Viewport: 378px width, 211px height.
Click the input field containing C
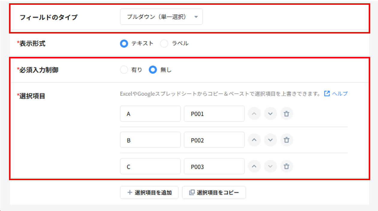click(x=150, y=166)
